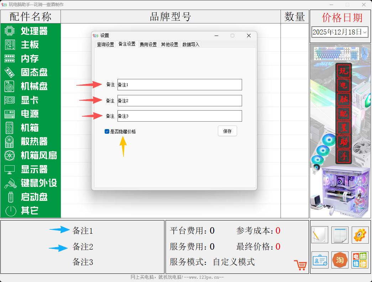
Task: Click the pencil-and-paper note icon
Action: pyautogui.click(x=319, y=235)
